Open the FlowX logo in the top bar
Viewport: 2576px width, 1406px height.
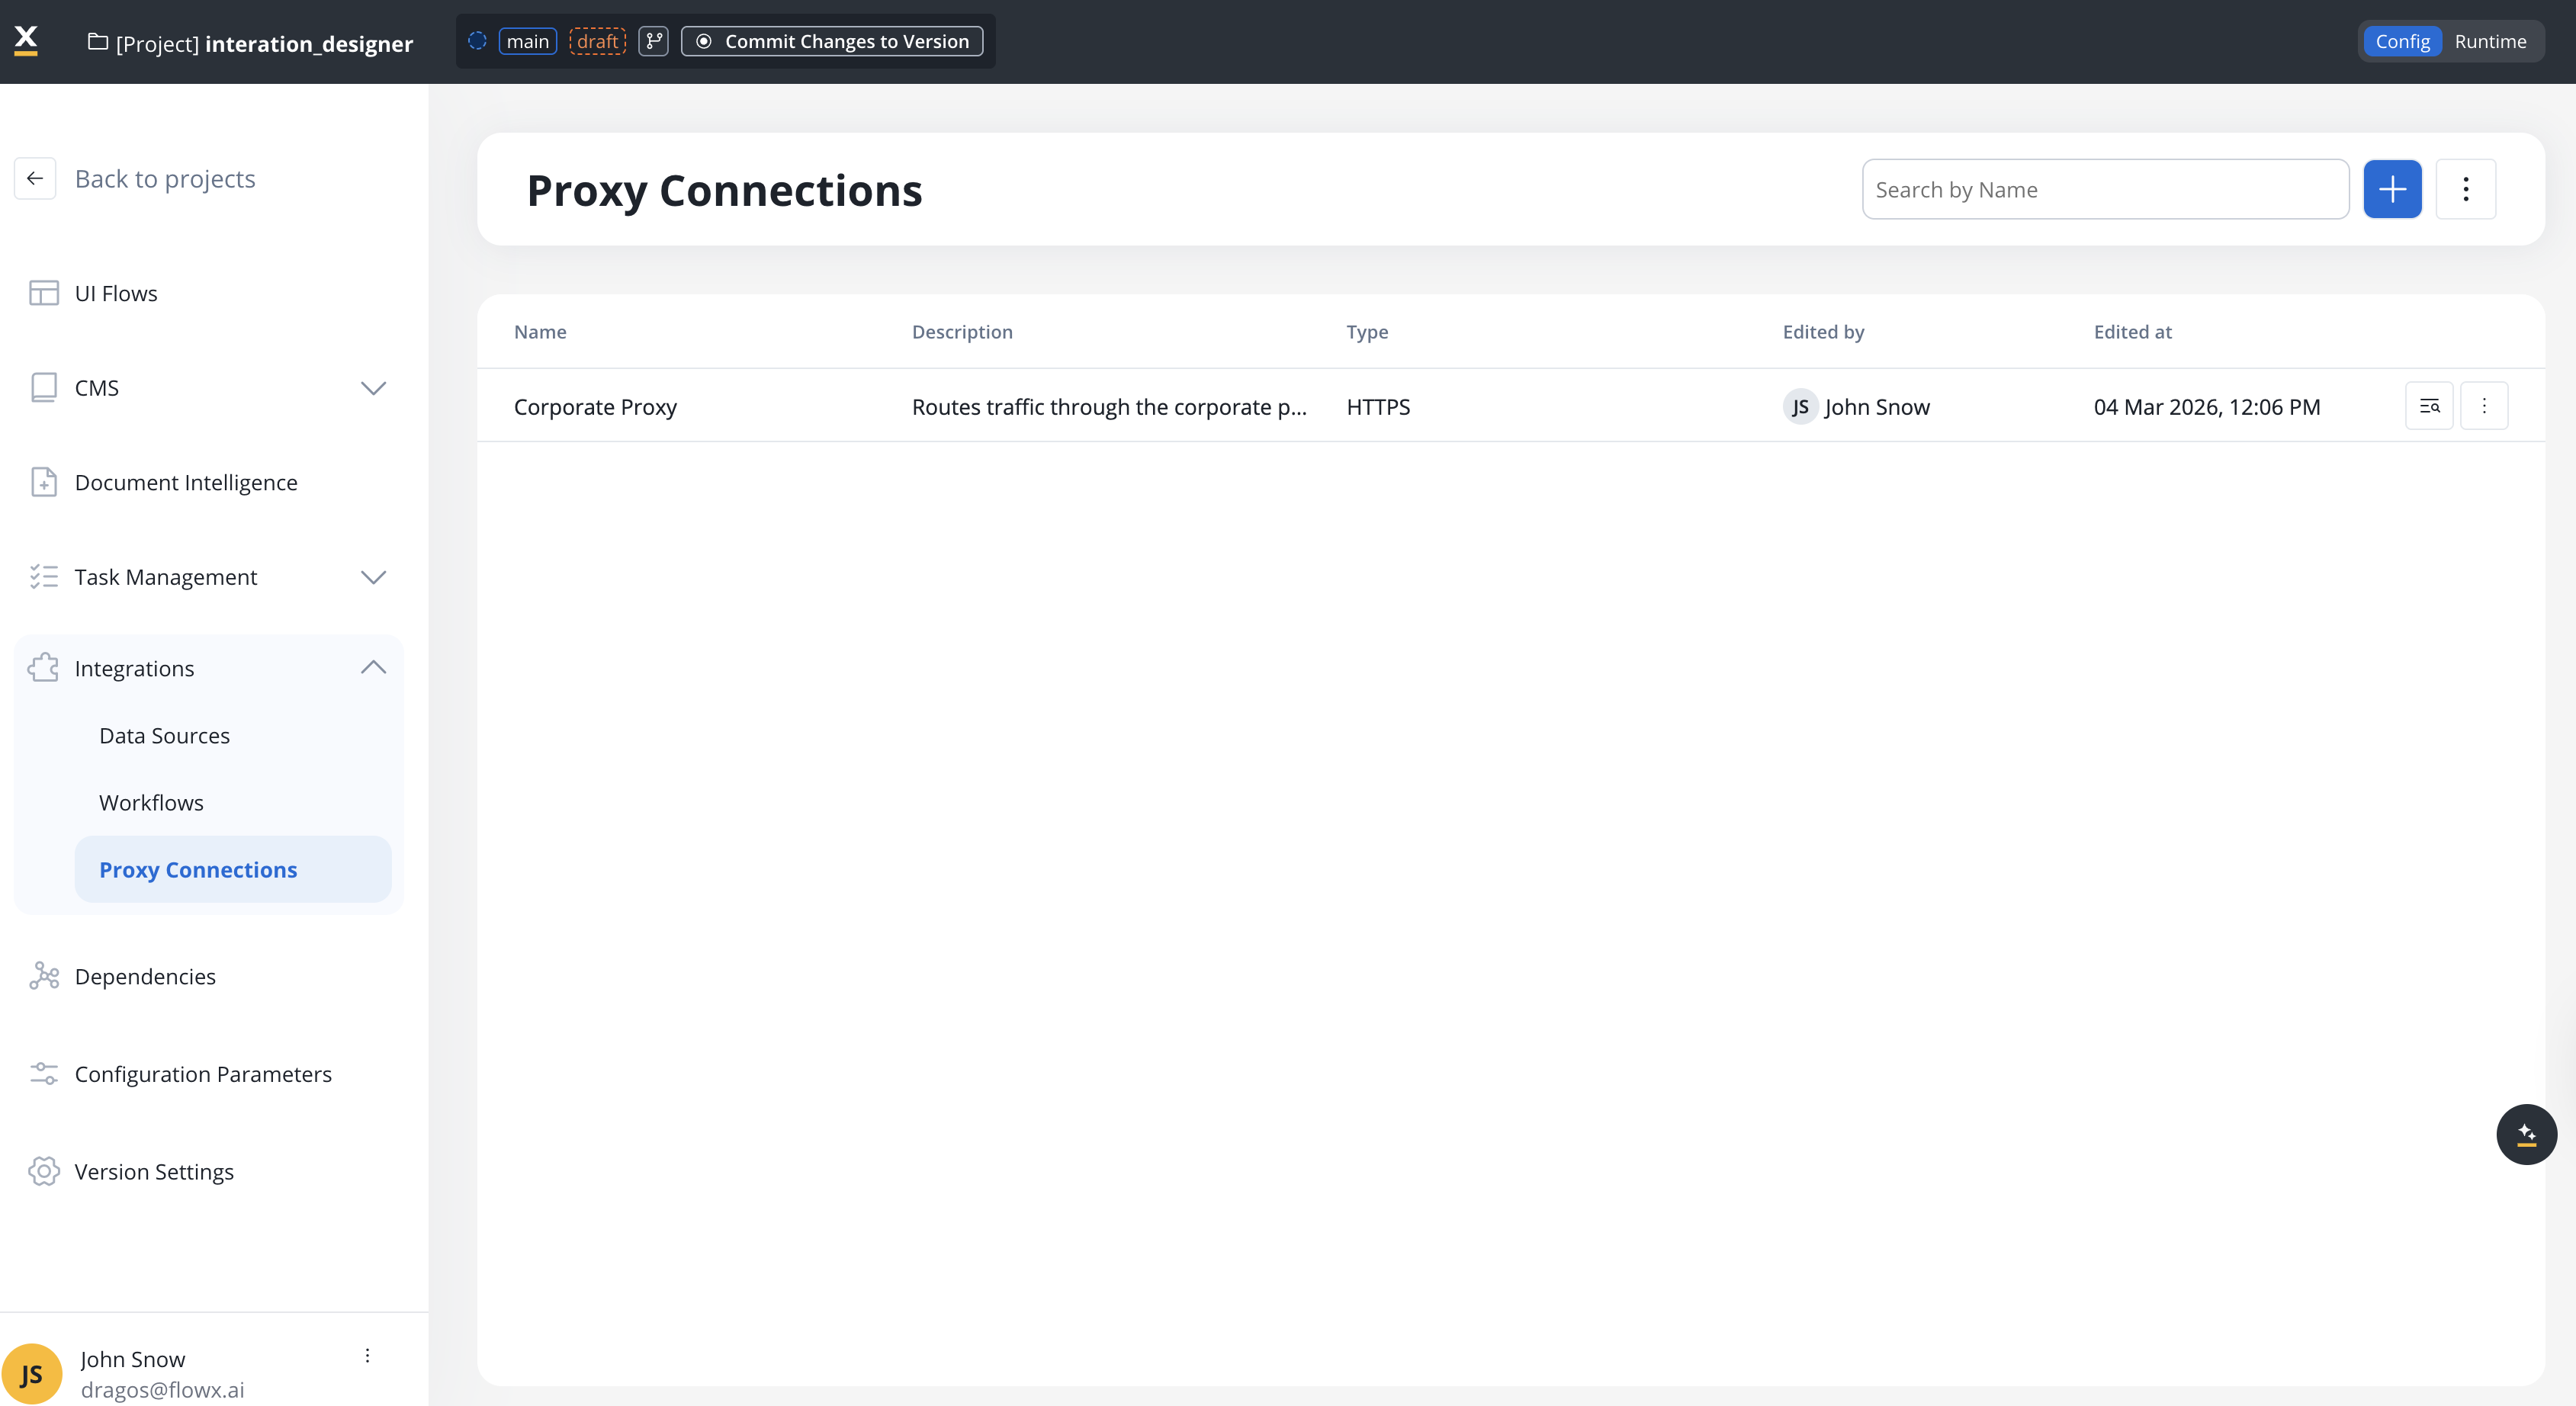point(26,40)
